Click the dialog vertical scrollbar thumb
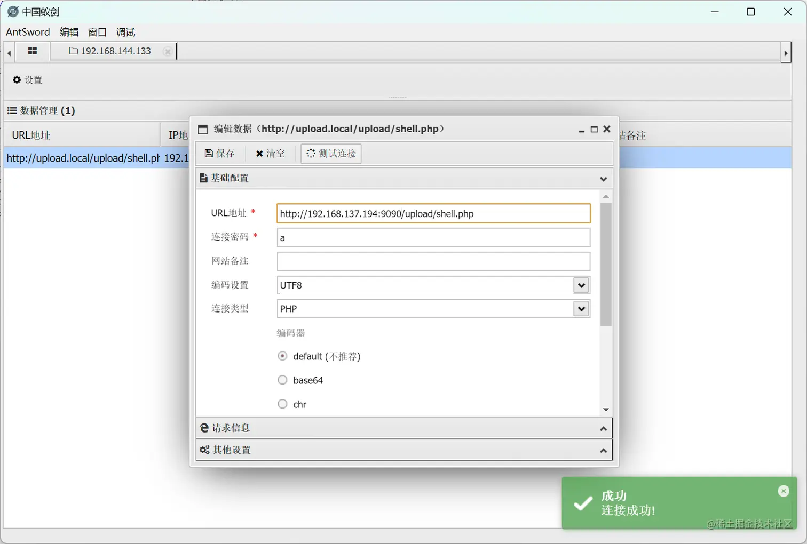The width and height of the screenshot is (807, 544). [606, 265]
